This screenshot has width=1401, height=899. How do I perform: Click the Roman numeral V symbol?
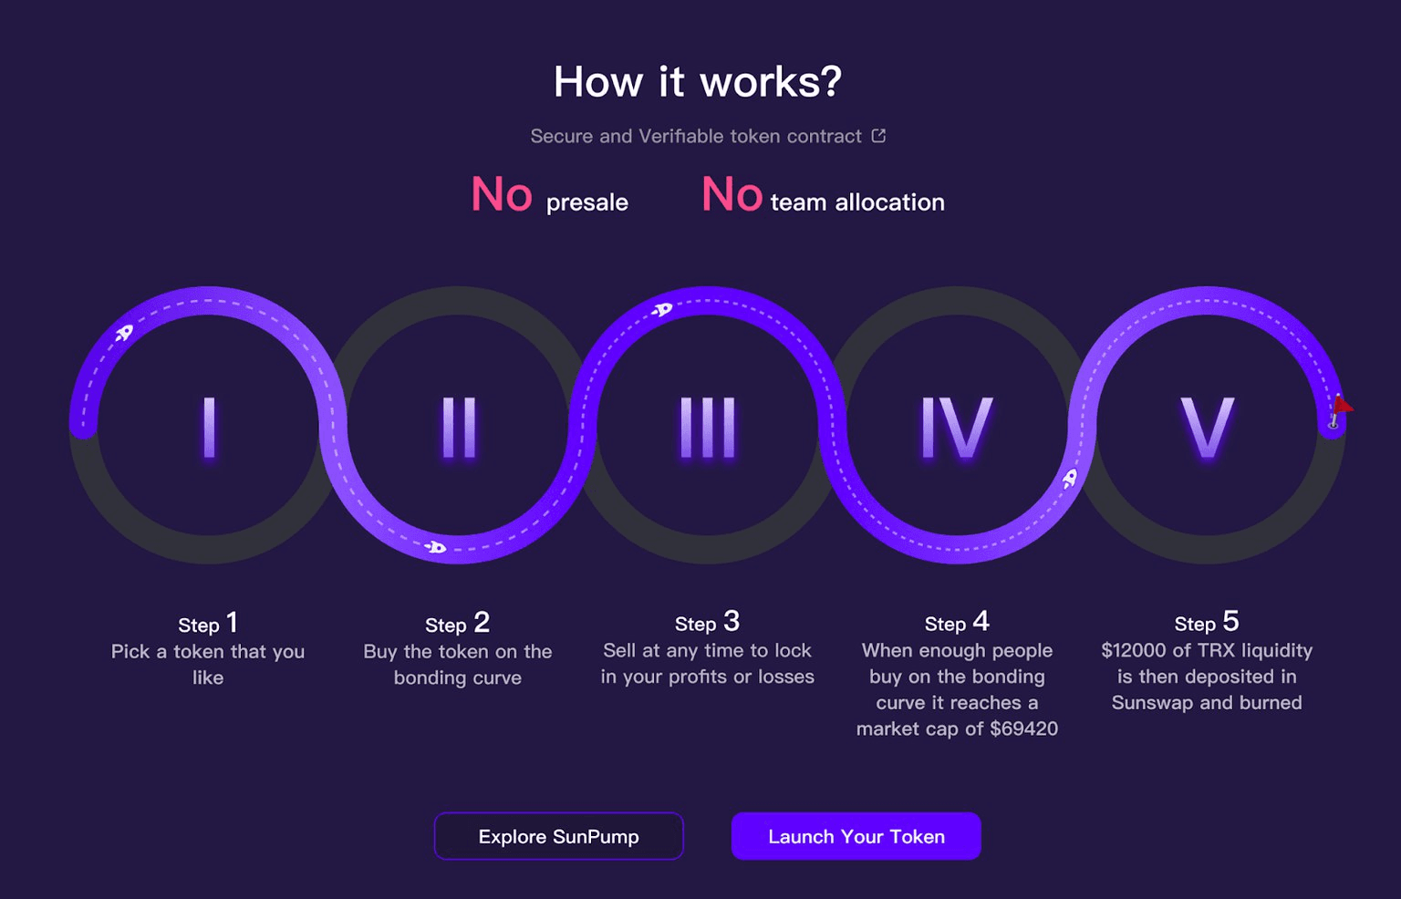pyautogui.click(x=1207, y=427)
